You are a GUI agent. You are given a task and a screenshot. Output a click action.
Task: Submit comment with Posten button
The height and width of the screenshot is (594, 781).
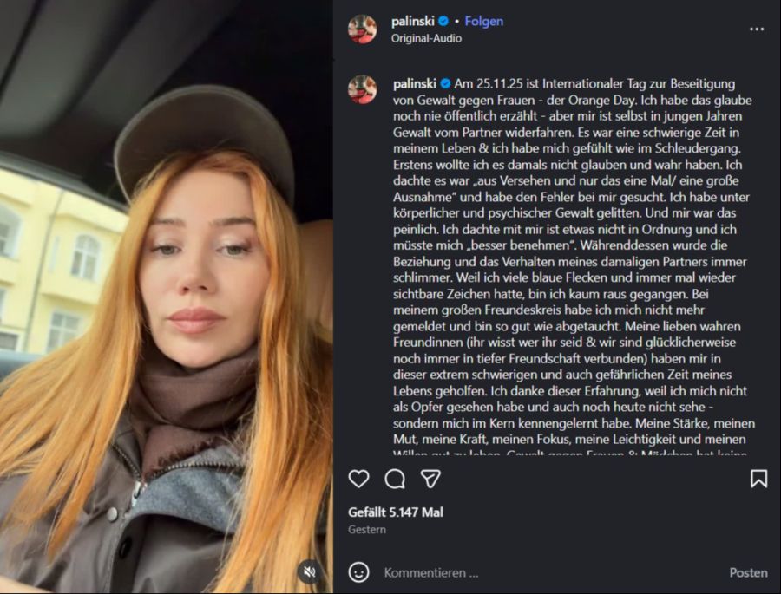pyautogui.click(x=748, y=572)
